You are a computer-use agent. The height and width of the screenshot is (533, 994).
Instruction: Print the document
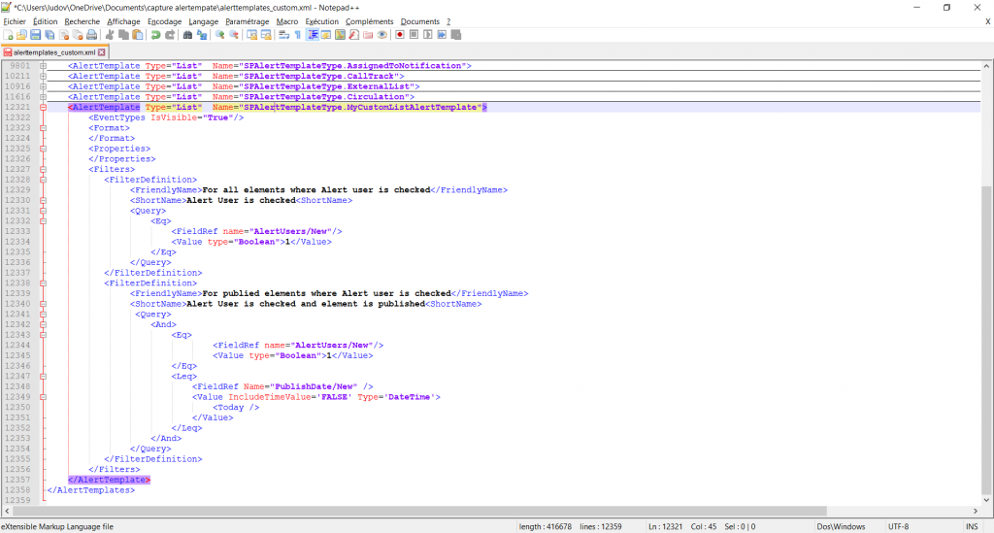pyautogui.click(x=92, y=35)
